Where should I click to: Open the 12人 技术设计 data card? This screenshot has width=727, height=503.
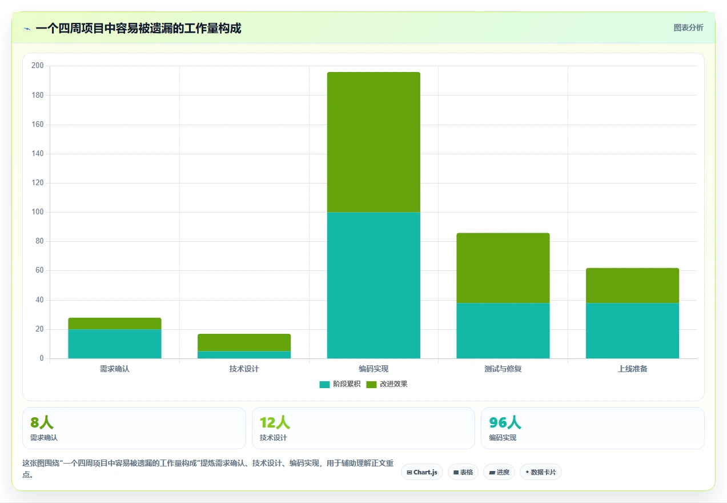tap(363, 428)
